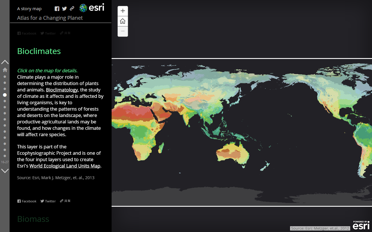Open the Esri globe logo in header

(92, 8)
